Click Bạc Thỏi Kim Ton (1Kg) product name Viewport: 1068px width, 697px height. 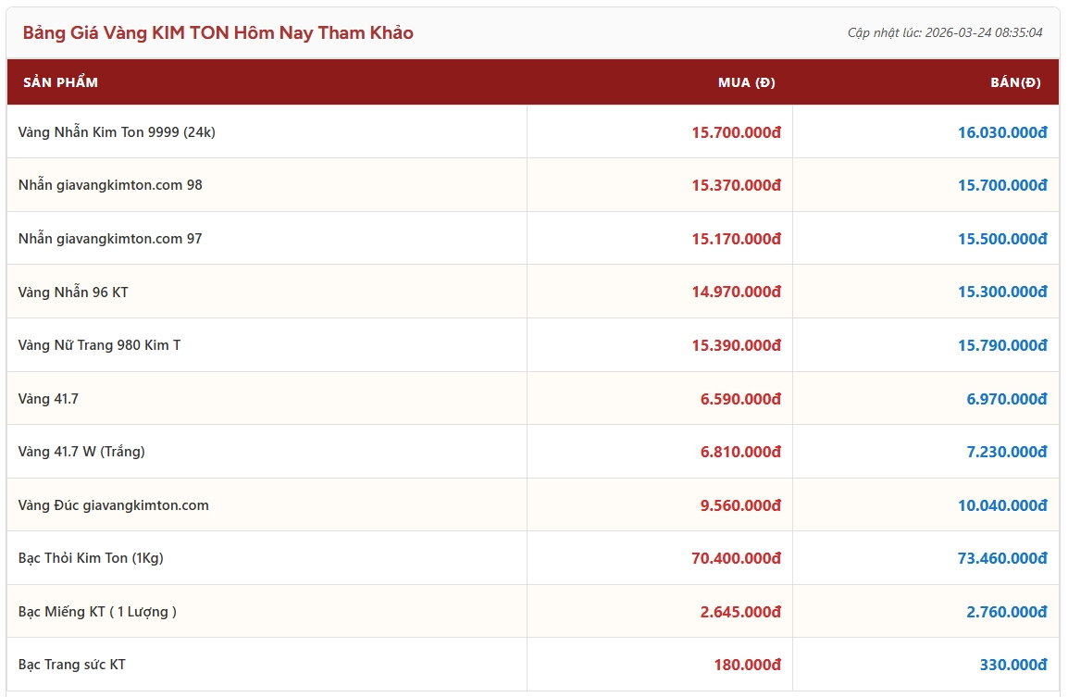(91, 558)
